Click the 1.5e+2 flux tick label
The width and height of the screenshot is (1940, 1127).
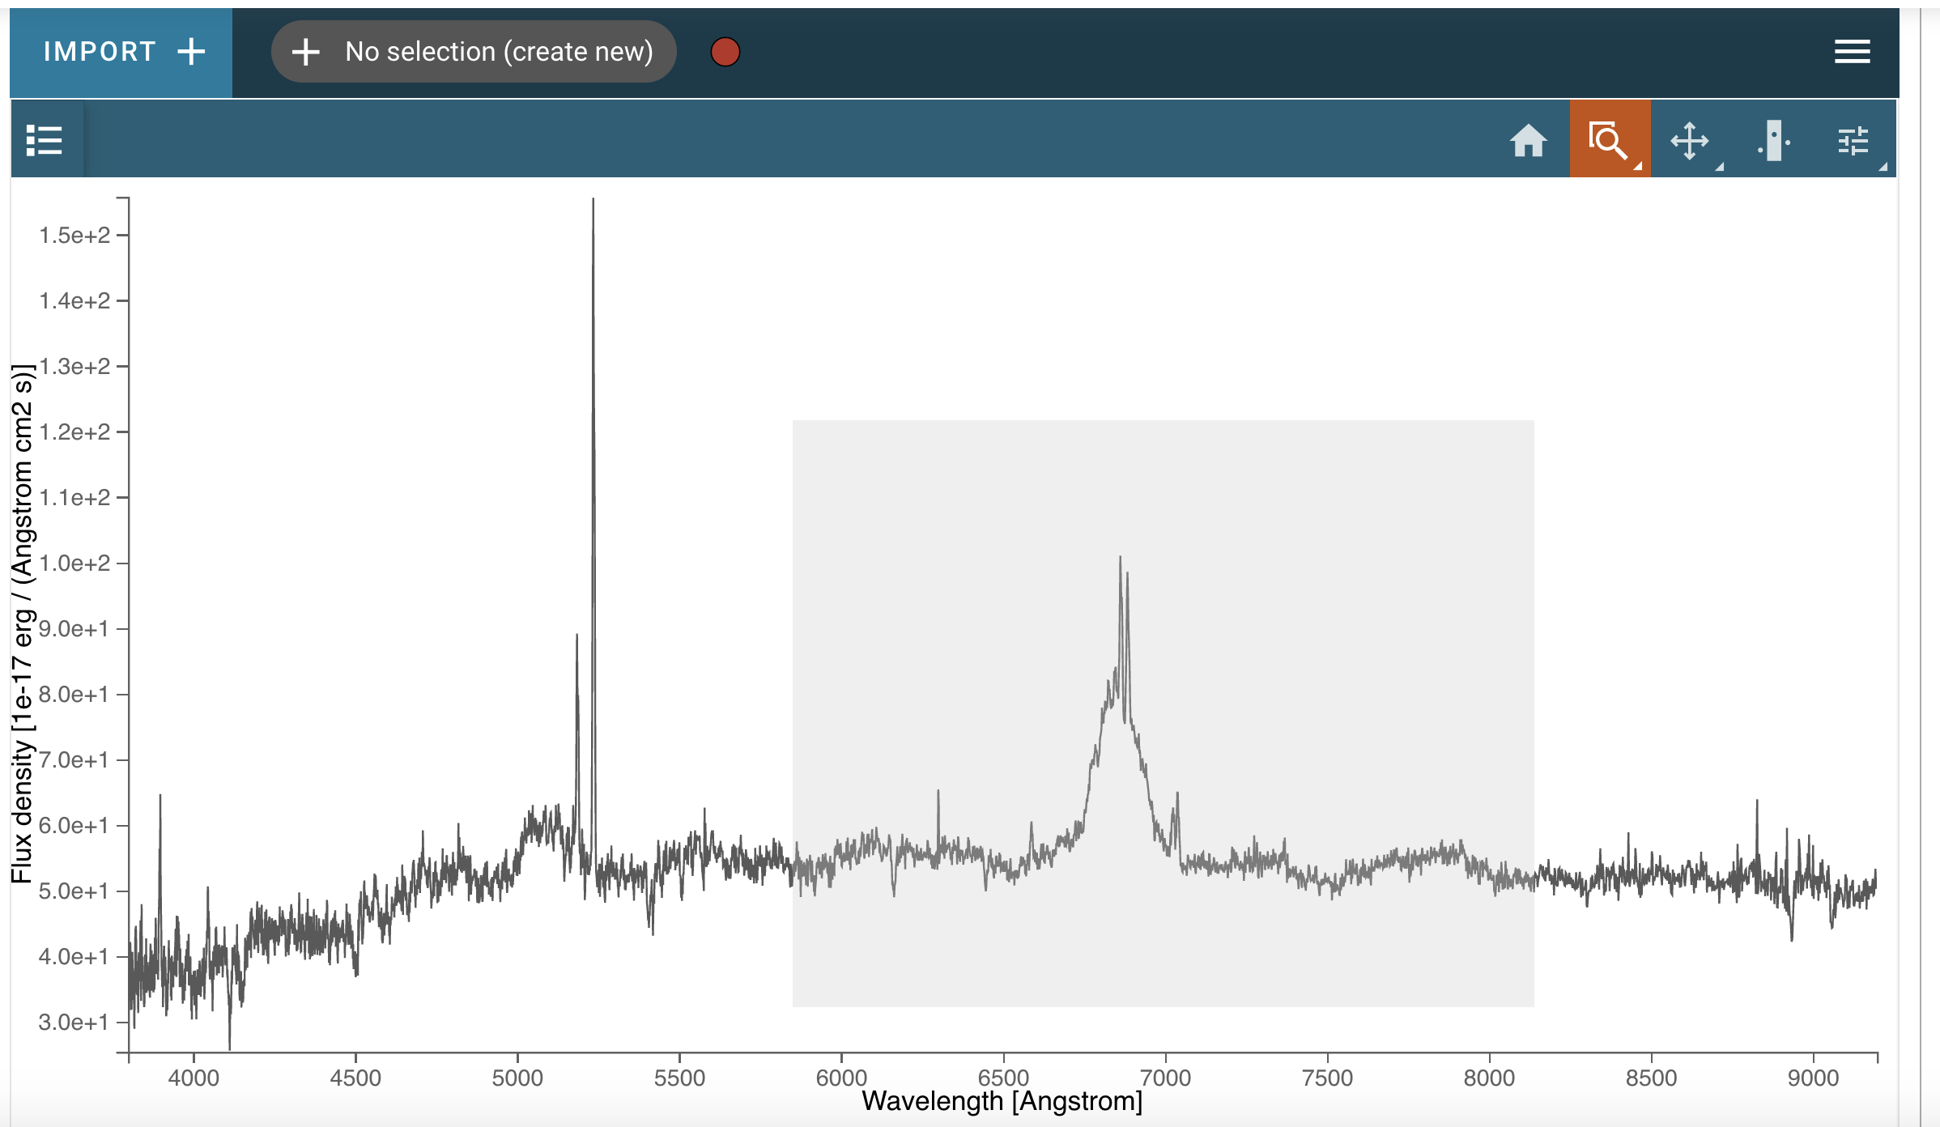click(74, 235)
